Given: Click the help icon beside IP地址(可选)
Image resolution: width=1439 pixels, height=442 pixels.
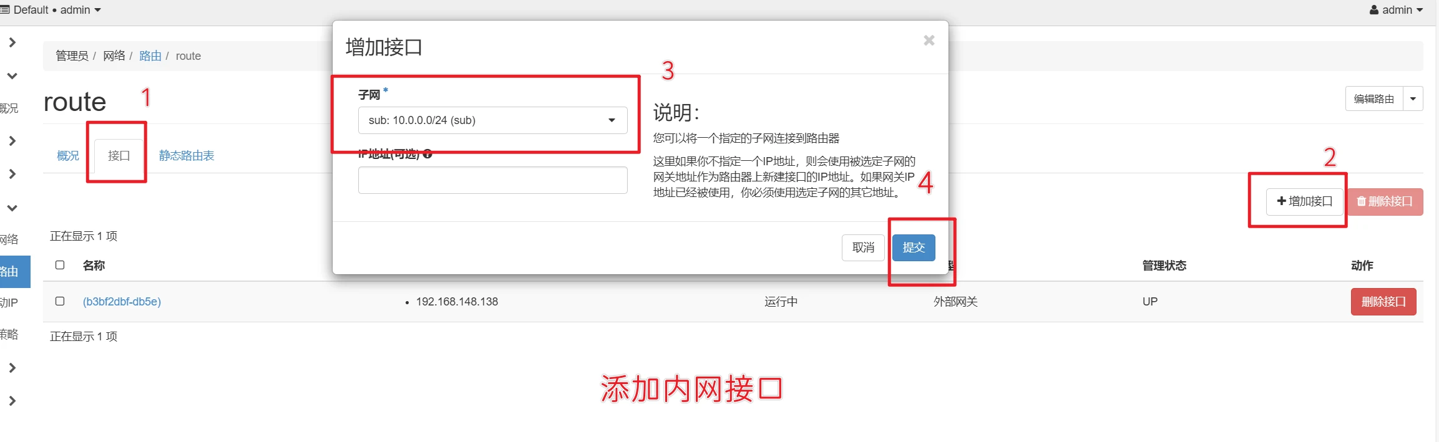Looking at the screenshot, I should [427, 154].
